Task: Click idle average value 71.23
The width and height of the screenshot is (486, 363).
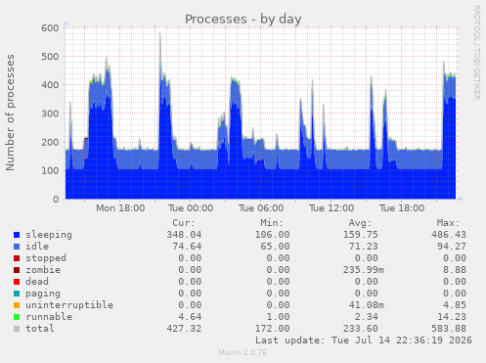Action: tap(364, 247)
